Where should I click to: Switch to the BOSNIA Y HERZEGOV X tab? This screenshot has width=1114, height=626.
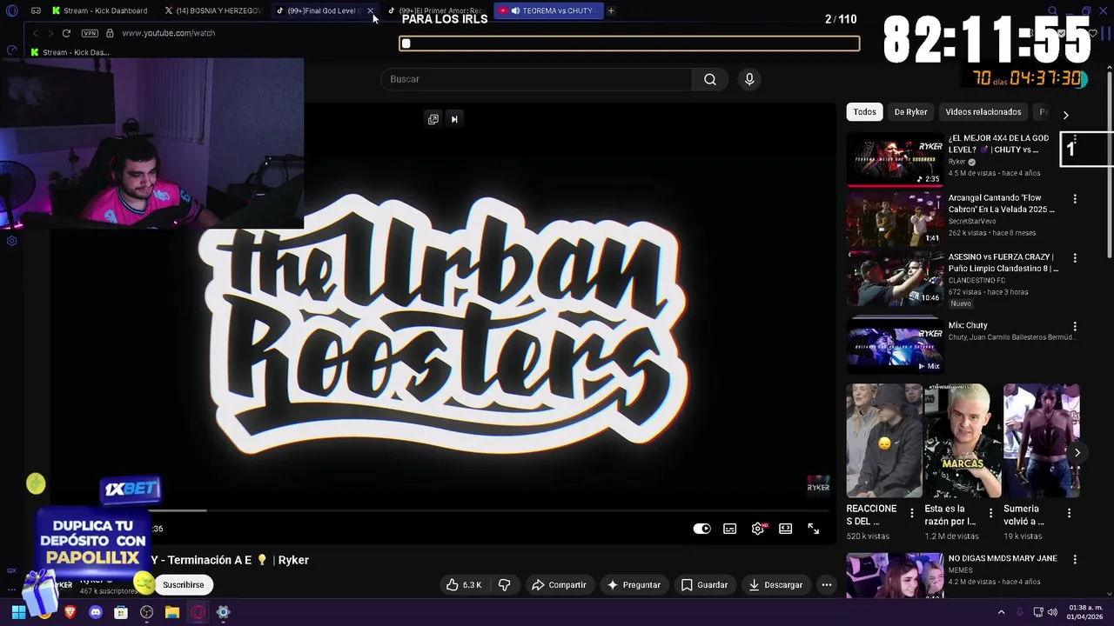[212, 10]
